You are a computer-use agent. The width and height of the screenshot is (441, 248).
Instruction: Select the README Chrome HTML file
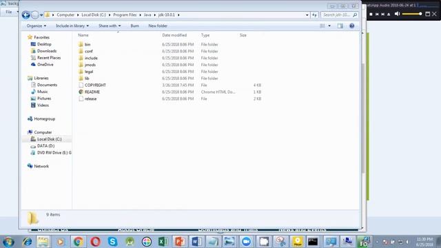tap(92, 92)
